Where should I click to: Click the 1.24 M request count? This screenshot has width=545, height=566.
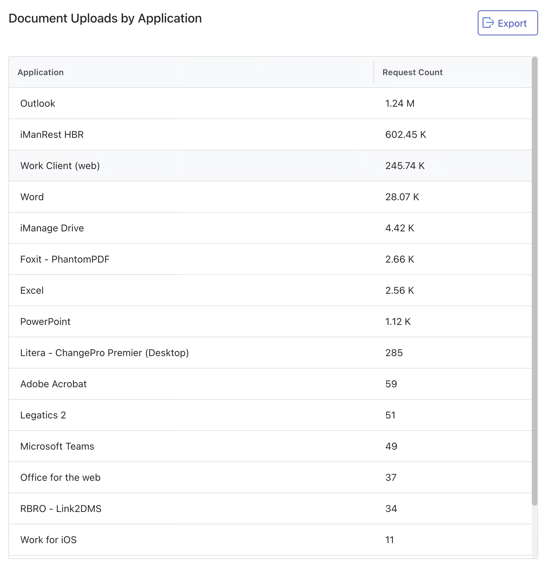pos(400,103)
